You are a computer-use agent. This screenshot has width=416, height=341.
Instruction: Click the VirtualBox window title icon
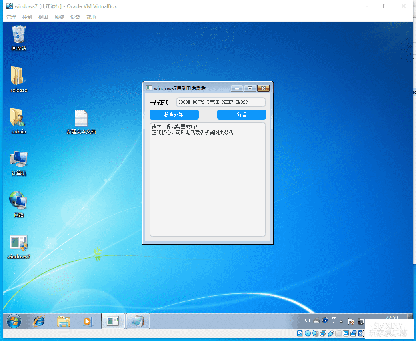pos(10,6)
